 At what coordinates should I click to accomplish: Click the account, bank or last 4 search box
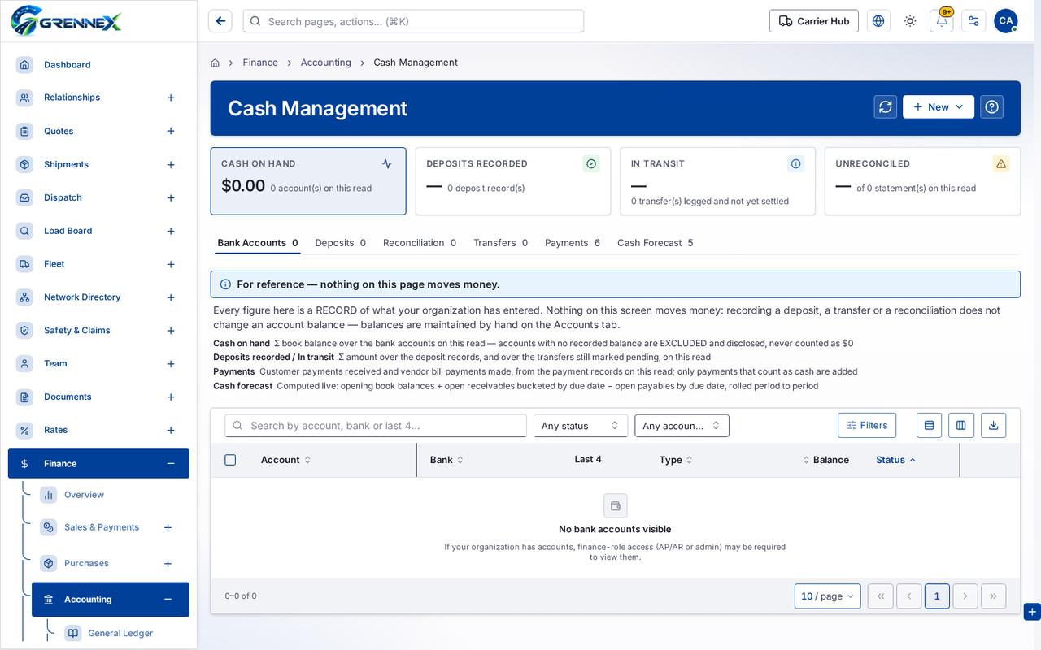click(x=376, y=426)
